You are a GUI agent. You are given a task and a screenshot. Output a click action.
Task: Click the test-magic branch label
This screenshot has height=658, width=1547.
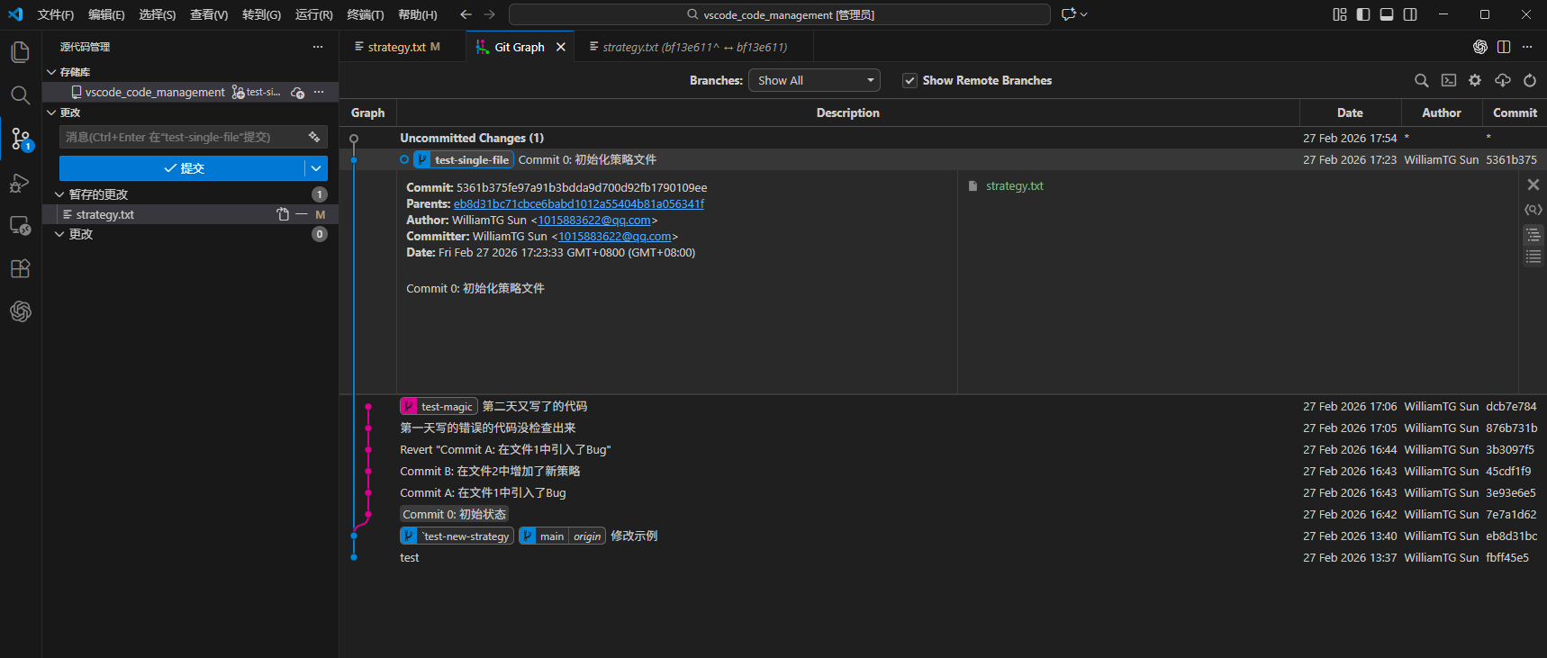click(439, 407)
